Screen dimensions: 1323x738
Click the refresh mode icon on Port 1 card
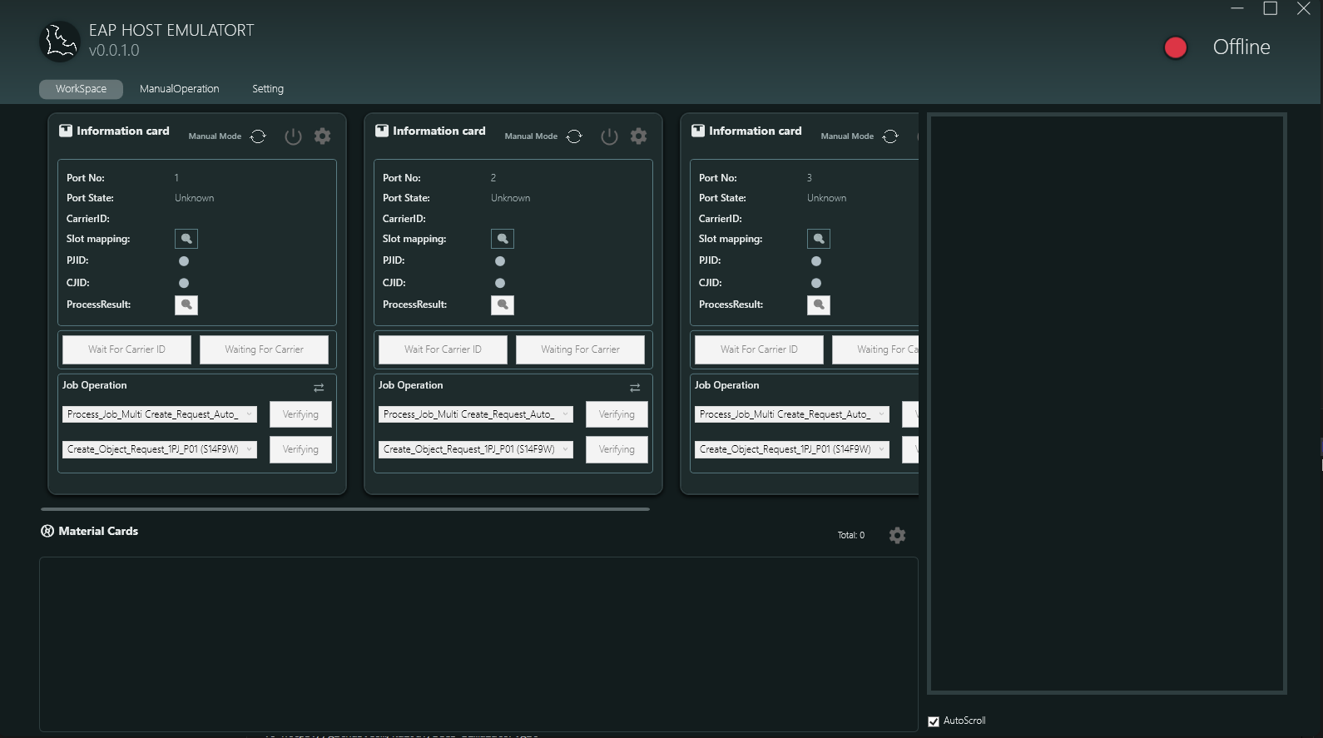click(x=258, y=136)
